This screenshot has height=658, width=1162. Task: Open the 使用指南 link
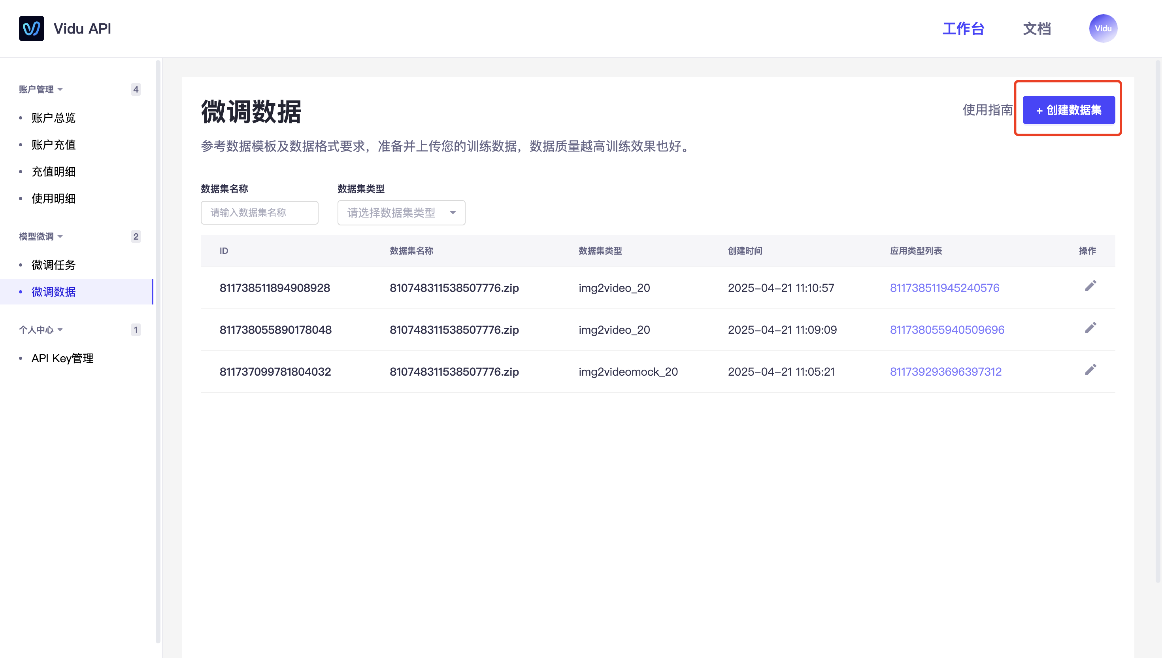pyautogui.click(x=987, y=110)
